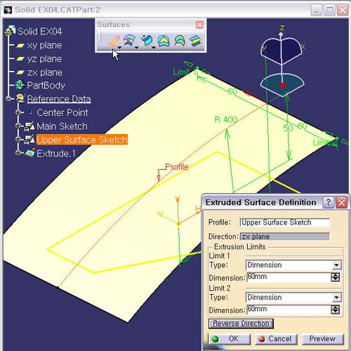
Task: Click the help question mark in Extruded Surface dialog
Action: [329, 202]
